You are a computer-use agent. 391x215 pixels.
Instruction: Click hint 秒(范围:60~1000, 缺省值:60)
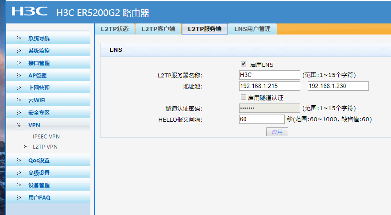329,119
